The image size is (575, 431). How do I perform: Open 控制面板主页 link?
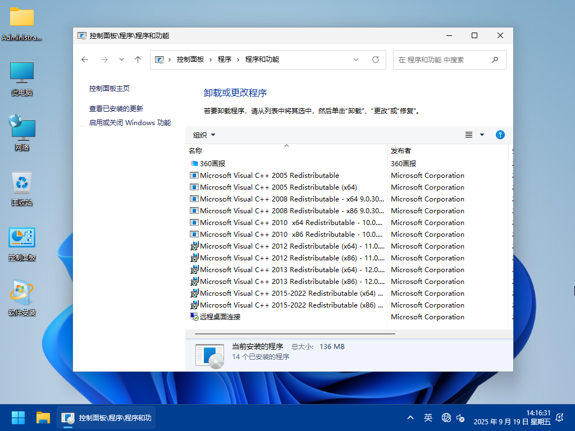click(109, 89)
